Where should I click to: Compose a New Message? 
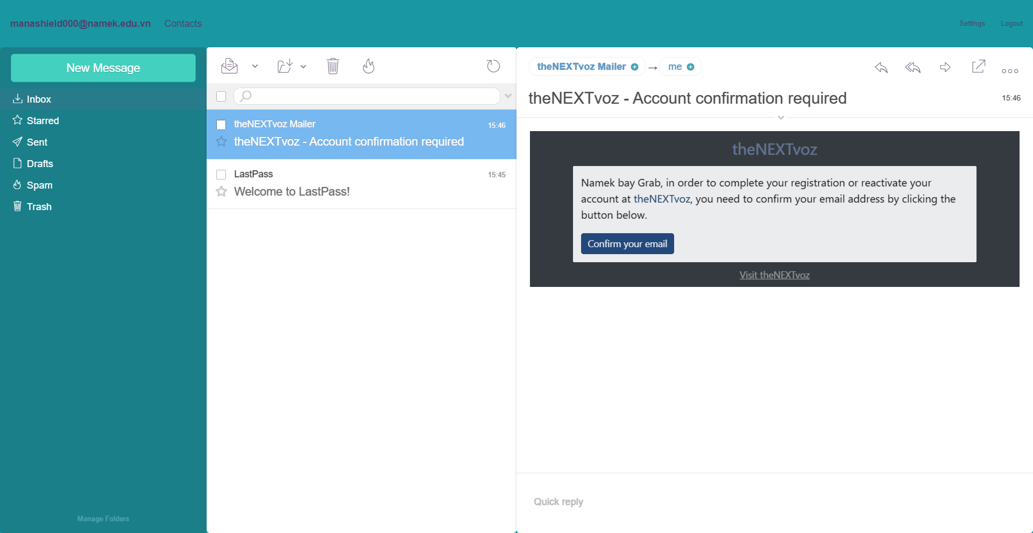pos(103,68)
